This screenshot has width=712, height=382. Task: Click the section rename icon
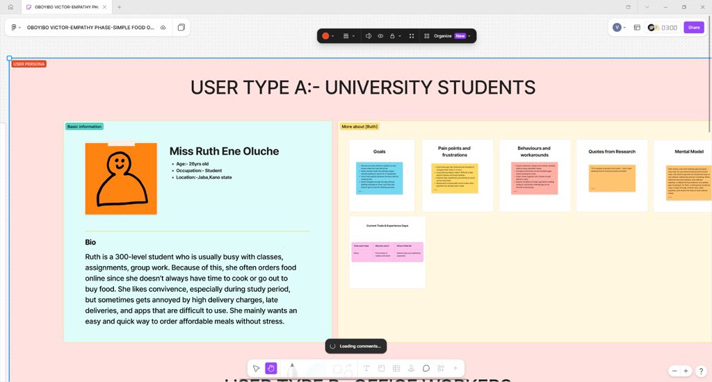point(369,36)
